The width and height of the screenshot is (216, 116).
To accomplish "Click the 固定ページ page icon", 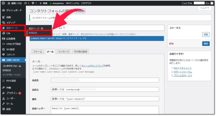I will coord(4,28).
